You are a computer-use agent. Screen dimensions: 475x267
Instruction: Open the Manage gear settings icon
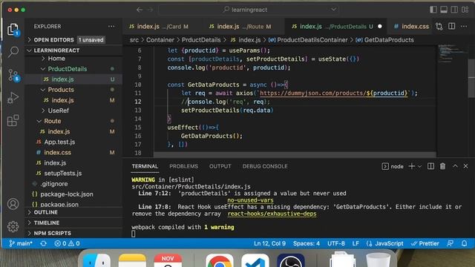13,226
